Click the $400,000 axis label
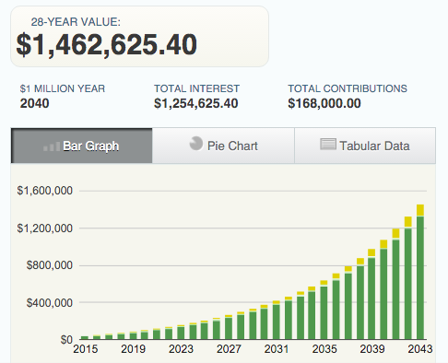 coord(50,303)
